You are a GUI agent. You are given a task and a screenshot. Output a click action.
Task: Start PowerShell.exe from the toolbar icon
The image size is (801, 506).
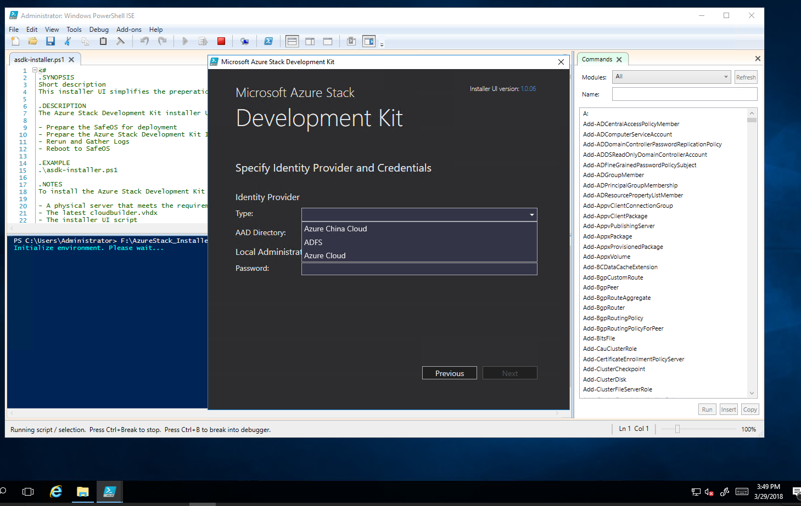268,41
